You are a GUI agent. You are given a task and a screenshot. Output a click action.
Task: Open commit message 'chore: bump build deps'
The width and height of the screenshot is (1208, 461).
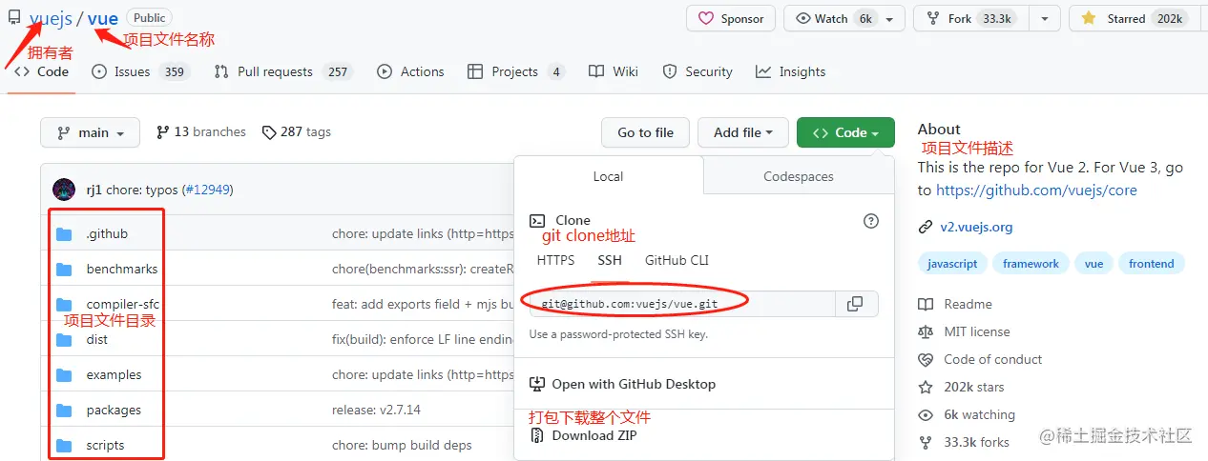click(x=402, y=445)
